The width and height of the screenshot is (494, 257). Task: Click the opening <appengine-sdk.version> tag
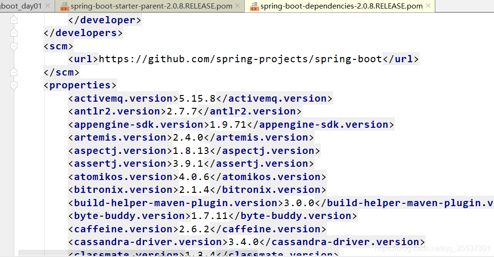point(139,125)
